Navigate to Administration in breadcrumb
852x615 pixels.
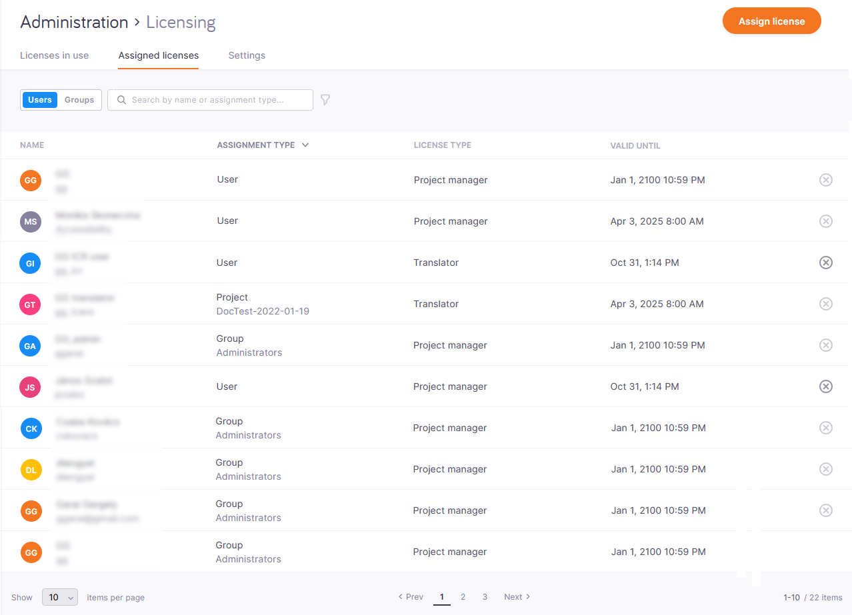pyautogui.click(x=74, y=22)
